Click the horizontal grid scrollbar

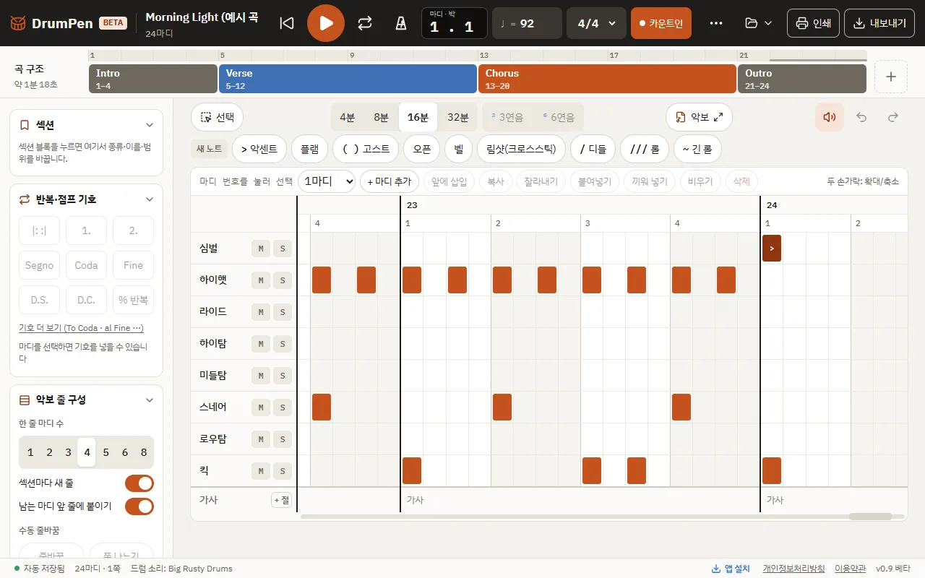pyautogui.click(x=602, y=517)
